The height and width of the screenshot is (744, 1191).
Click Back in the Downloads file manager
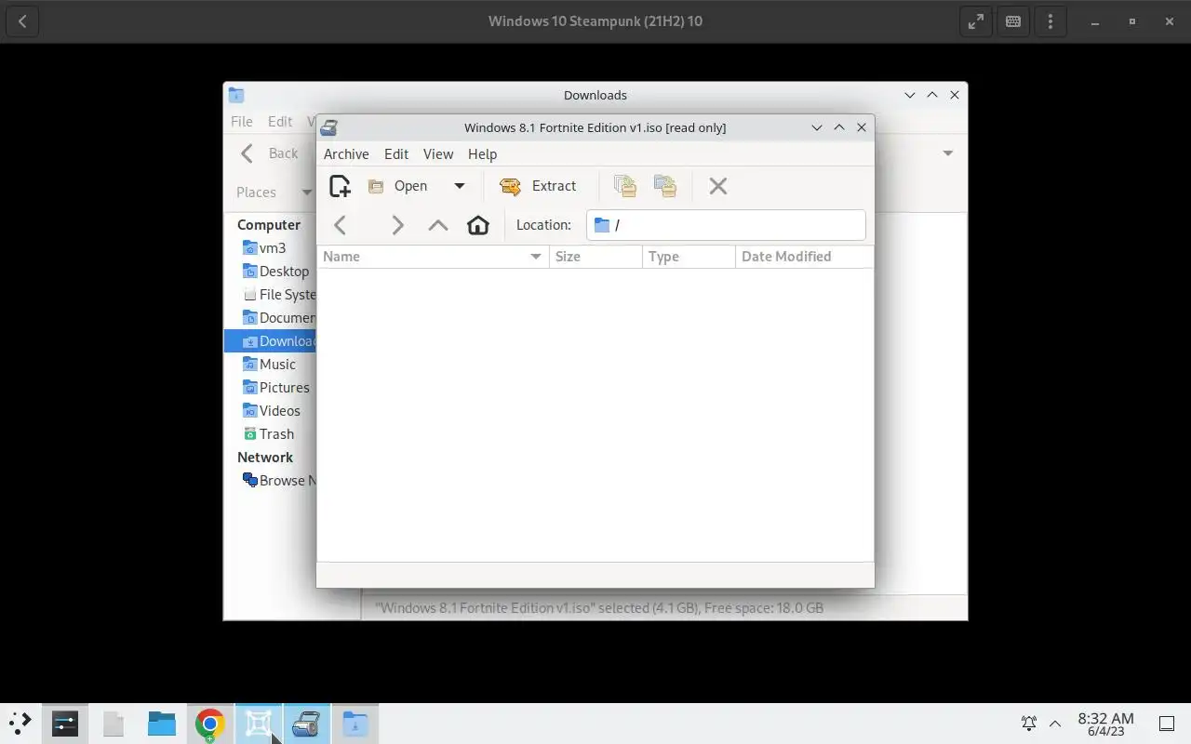click(x=269, y=153)
